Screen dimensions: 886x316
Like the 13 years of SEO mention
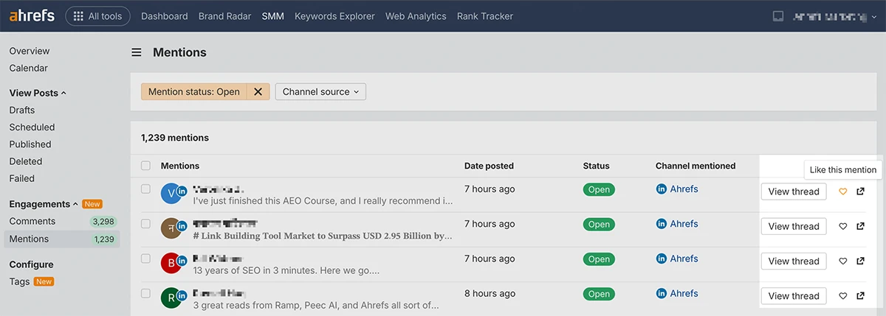pyautogui.click(x=843, y=261)
